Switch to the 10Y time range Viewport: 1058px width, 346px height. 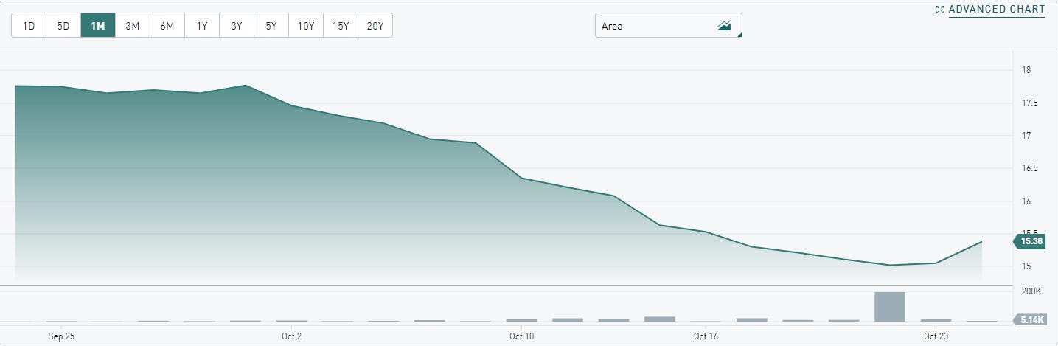pyautogui.click(x=306, y=26)
